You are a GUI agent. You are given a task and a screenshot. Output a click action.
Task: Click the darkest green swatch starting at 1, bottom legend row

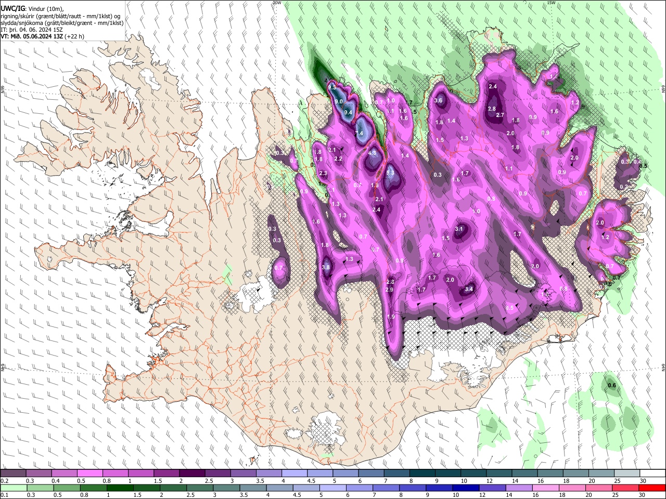[x=120, y=488]
